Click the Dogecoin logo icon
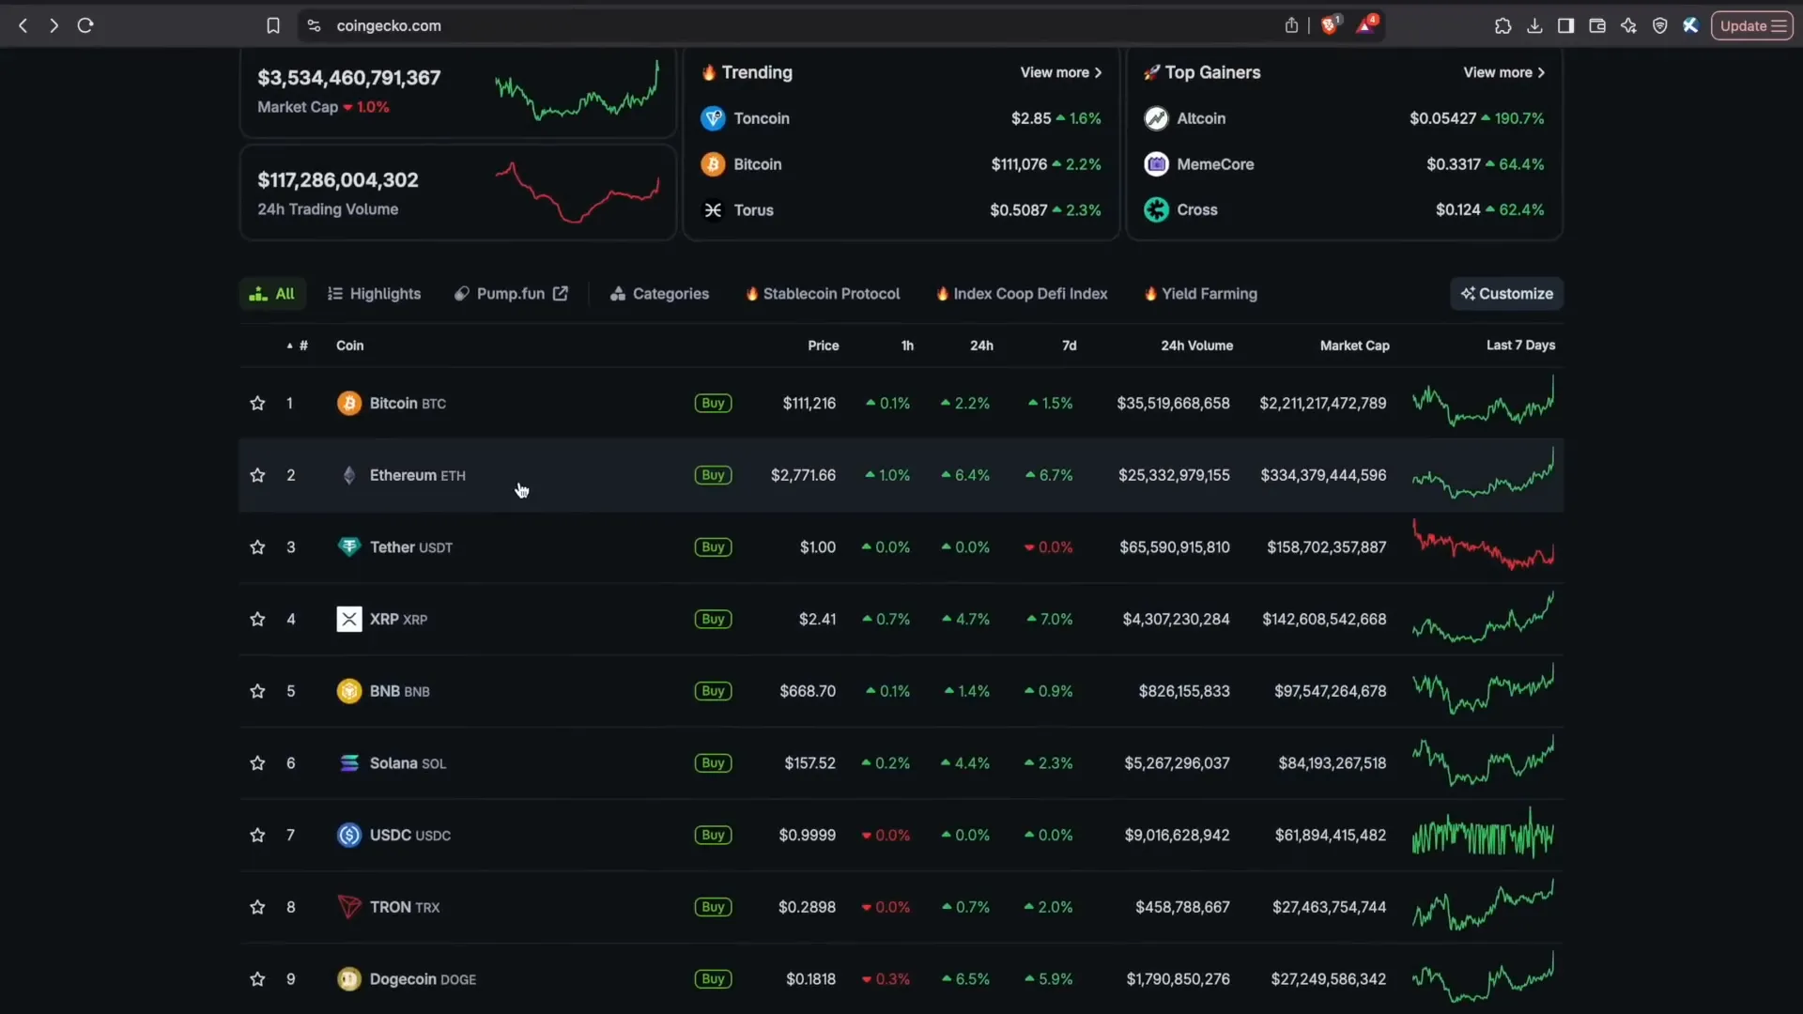1803x1014 pixels. 348,979
